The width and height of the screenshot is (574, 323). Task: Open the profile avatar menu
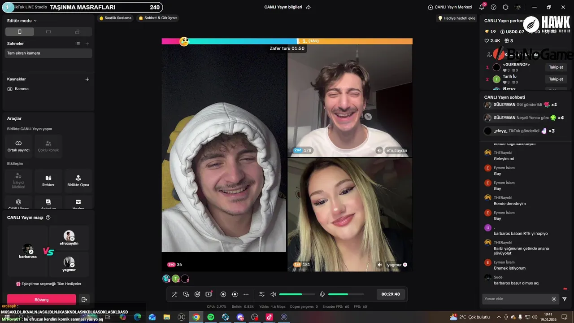[518, 7]
